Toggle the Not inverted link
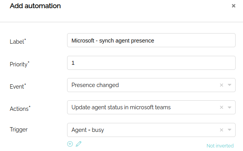 pos(220,146)
